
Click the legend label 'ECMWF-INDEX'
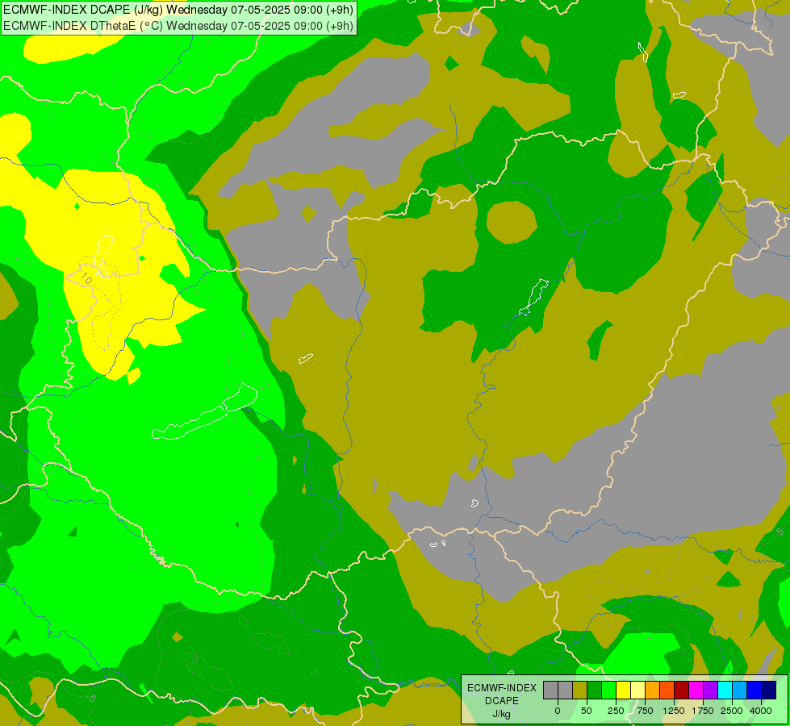(502, 688)
